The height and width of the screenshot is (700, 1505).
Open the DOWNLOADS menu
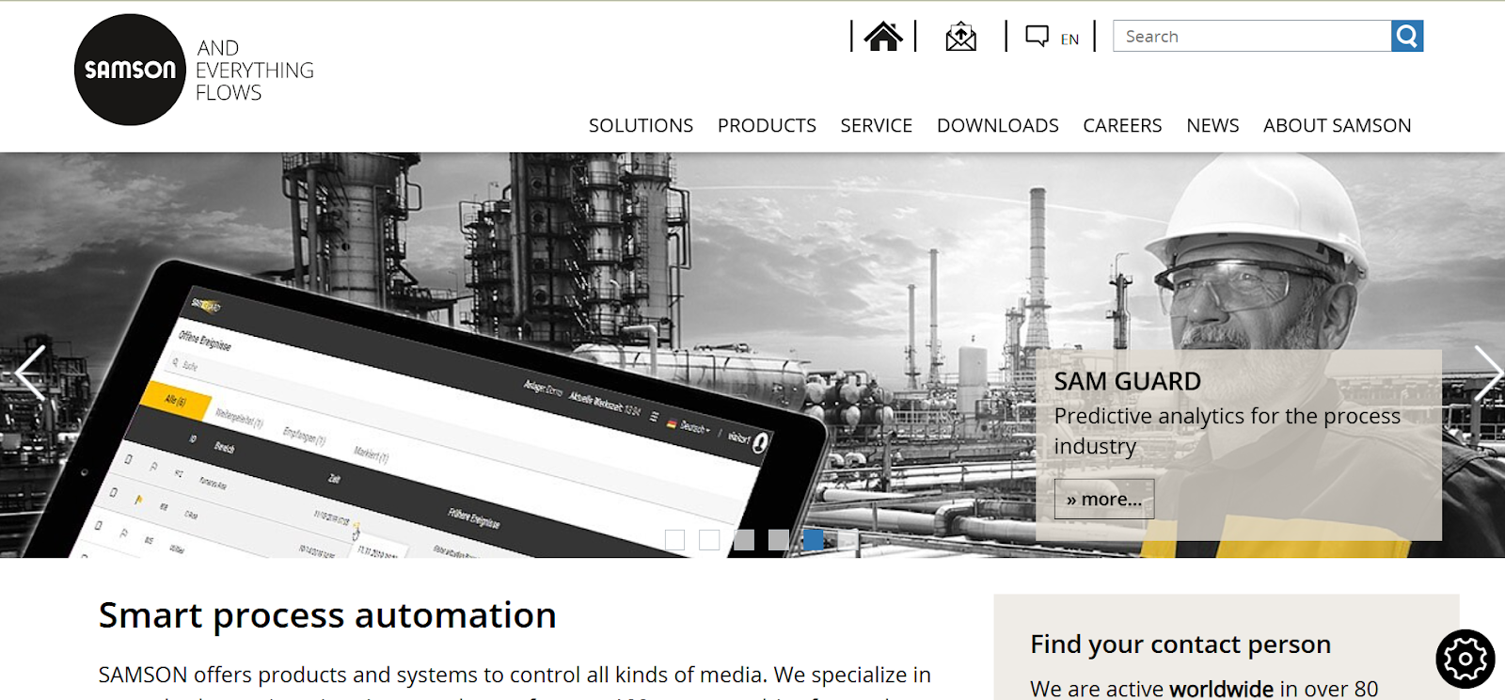pos(997,125)
